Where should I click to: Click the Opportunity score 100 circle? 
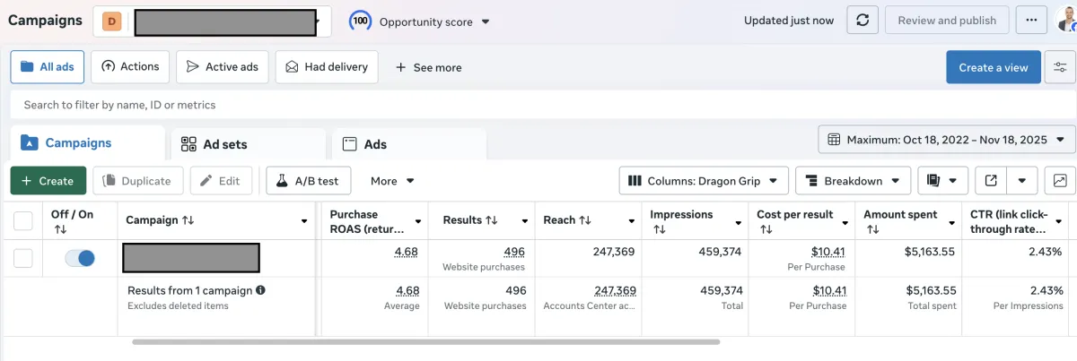tap(361, 21)
